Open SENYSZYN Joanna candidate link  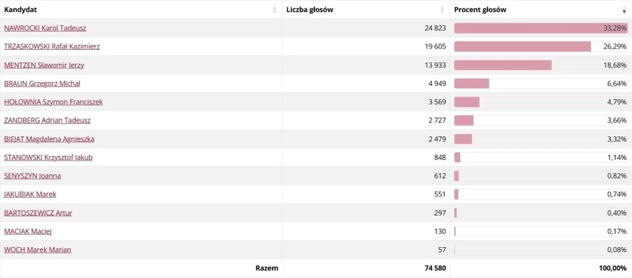(x=32, y=176)
